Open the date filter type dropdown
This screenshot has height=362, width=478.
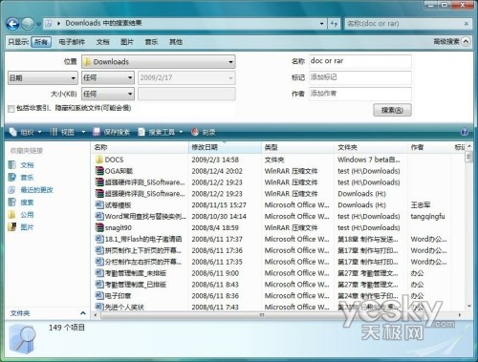pos(42,78)
